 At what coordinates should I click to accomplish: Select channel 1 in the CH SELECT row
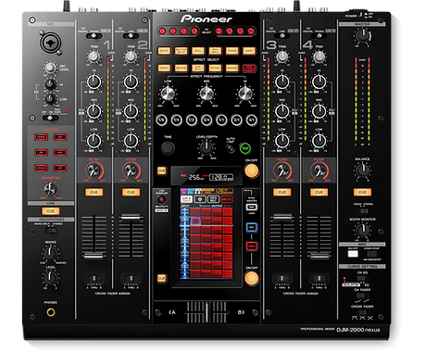click(x=162, y=31)
